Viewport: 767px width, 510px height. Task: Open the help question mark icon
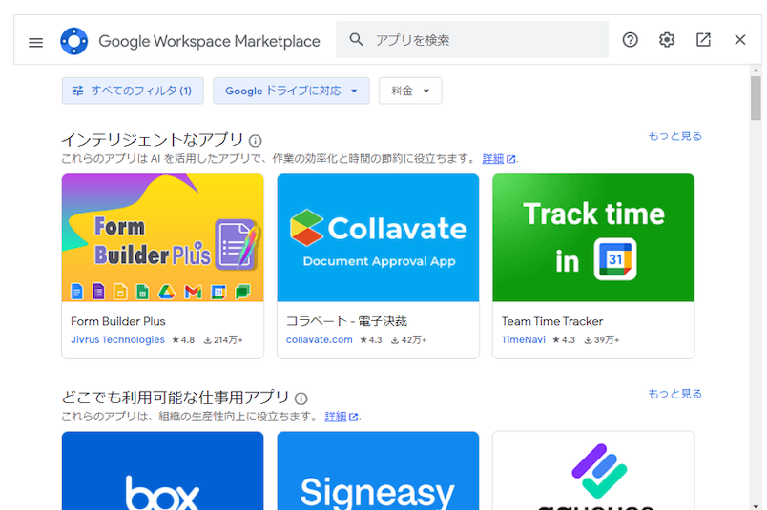click(630, 40)
